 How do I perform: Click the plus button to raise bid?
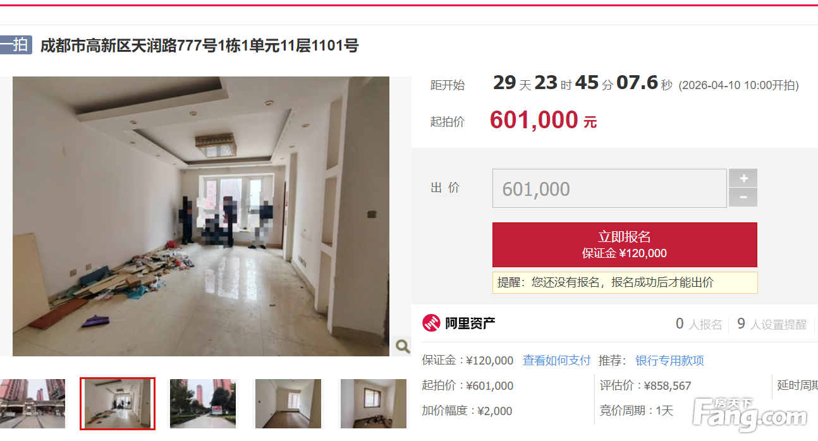[743, 178]
